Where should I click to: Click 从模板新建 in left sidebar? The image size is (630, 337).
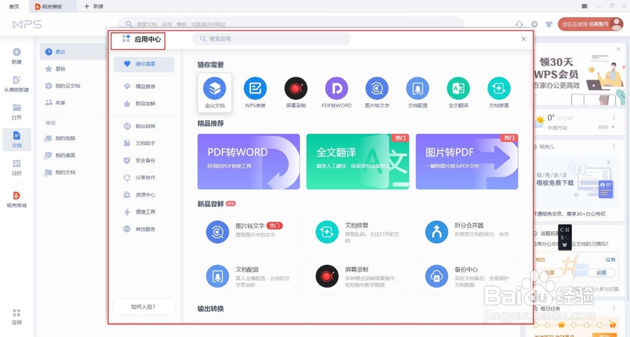pyautogui.click(x=16, y=84)
